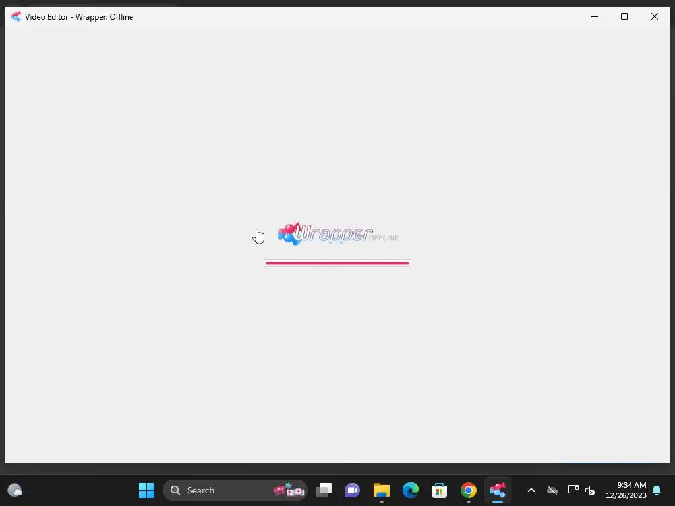Open notifications via the bell icon
Screen dimensions: 675x506
tap(657, 490)
